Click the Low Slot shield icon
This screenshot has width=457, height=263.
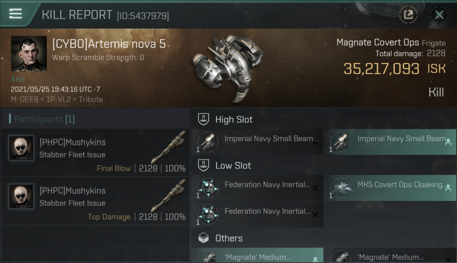pos(204,166)
